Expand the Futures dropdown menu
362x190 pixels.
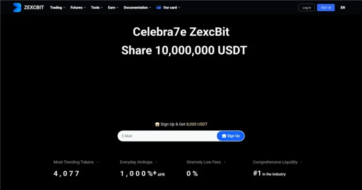click(x=78, y=8)
